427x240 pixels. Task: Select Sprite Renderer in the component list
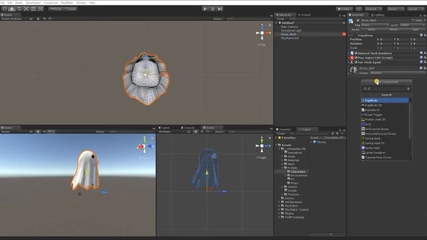tap(385, 153)
